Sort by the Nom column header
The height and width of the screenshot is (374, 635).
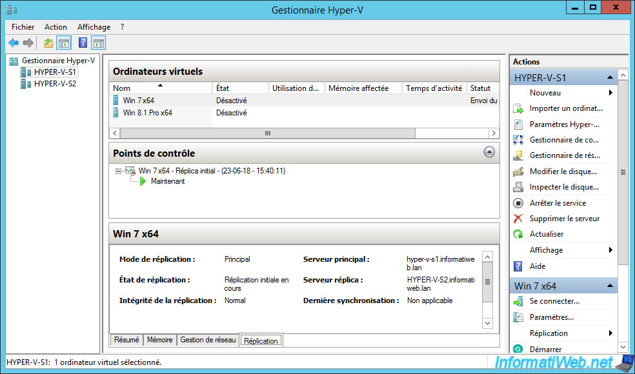(x=161, y=88)
